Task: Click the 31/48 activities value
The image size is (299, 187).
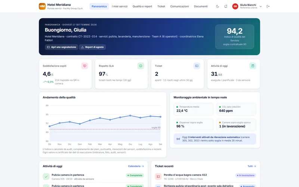Action: 216,74
